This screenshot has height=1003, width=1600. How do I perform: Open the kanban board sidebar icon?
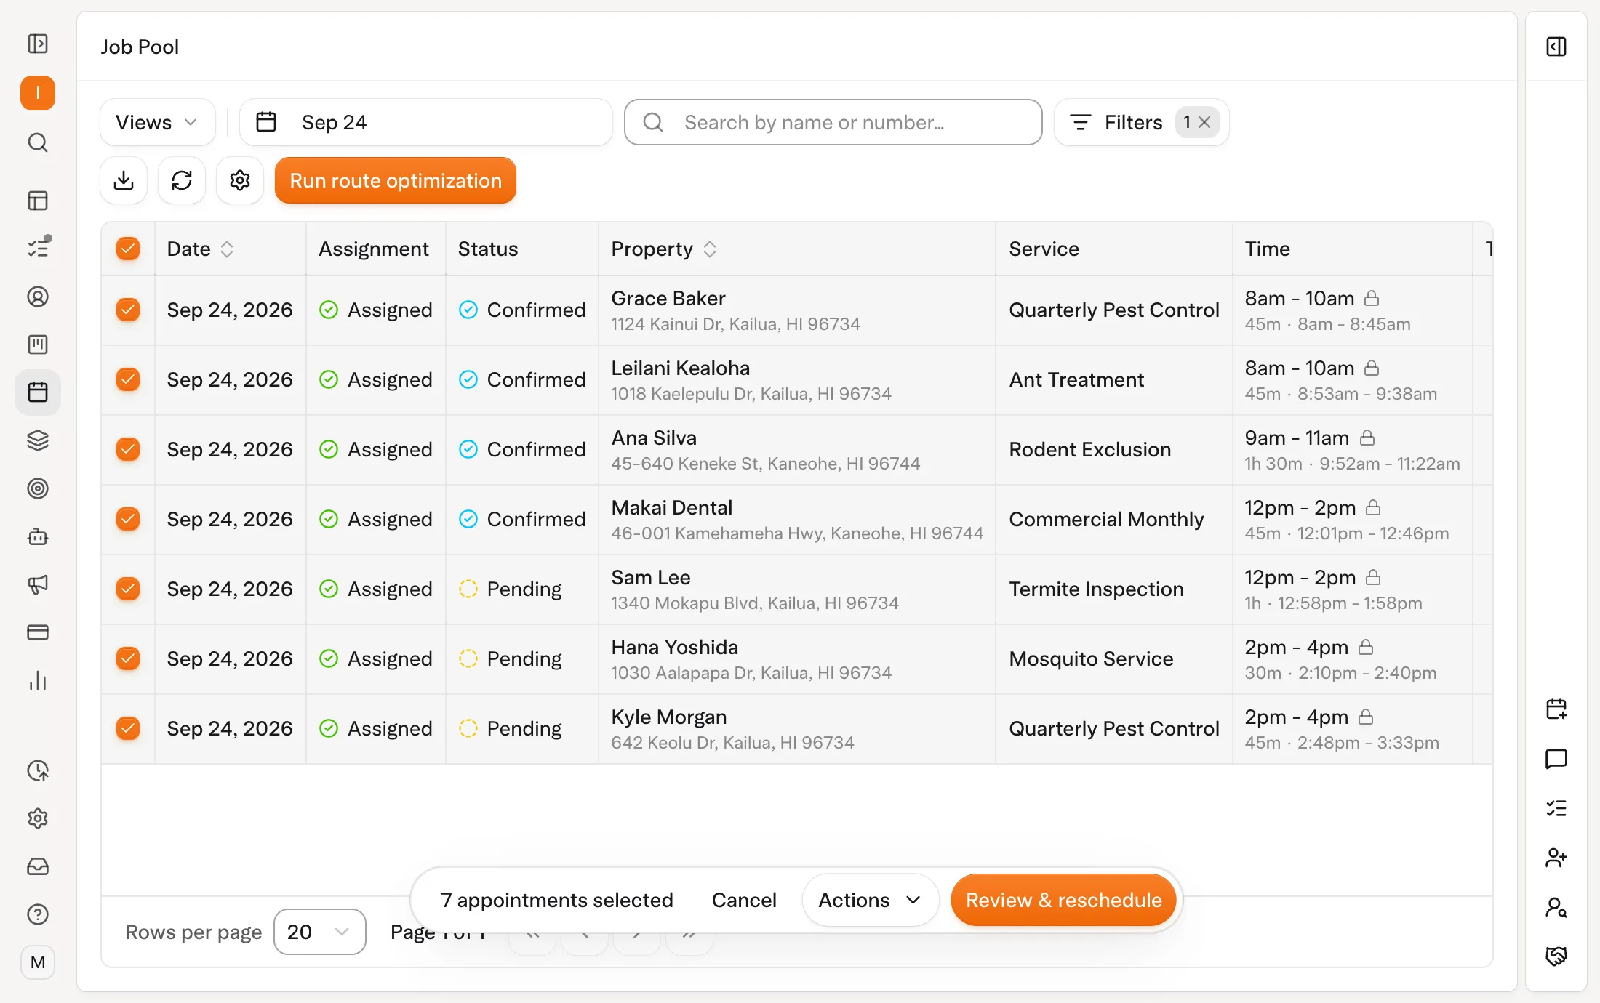click(x=38, y=345)
